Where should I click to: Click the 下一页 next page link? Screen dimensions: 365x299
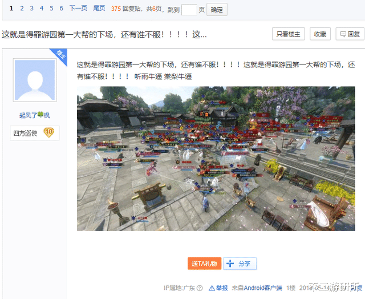point(78,9)
